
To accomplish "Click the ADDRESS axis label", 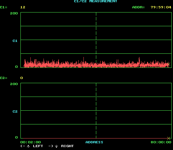I will 94,142.
